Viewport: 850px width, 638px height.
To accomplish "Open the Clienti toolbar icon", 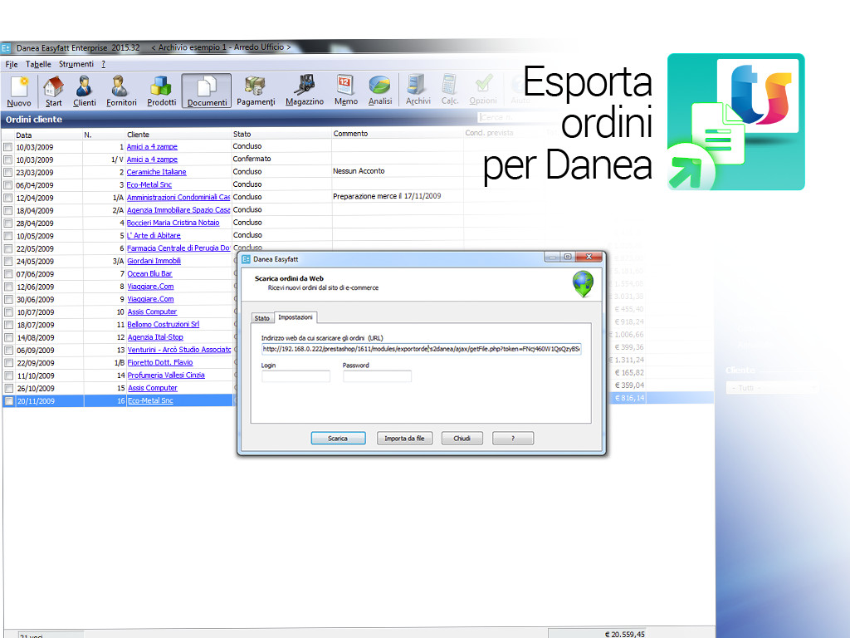I will pyautogui.click(x=84, y=91).
